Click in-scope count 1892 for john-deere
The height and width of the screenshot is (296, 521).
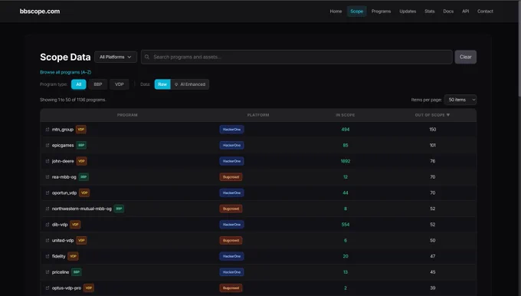pos(346,161)
